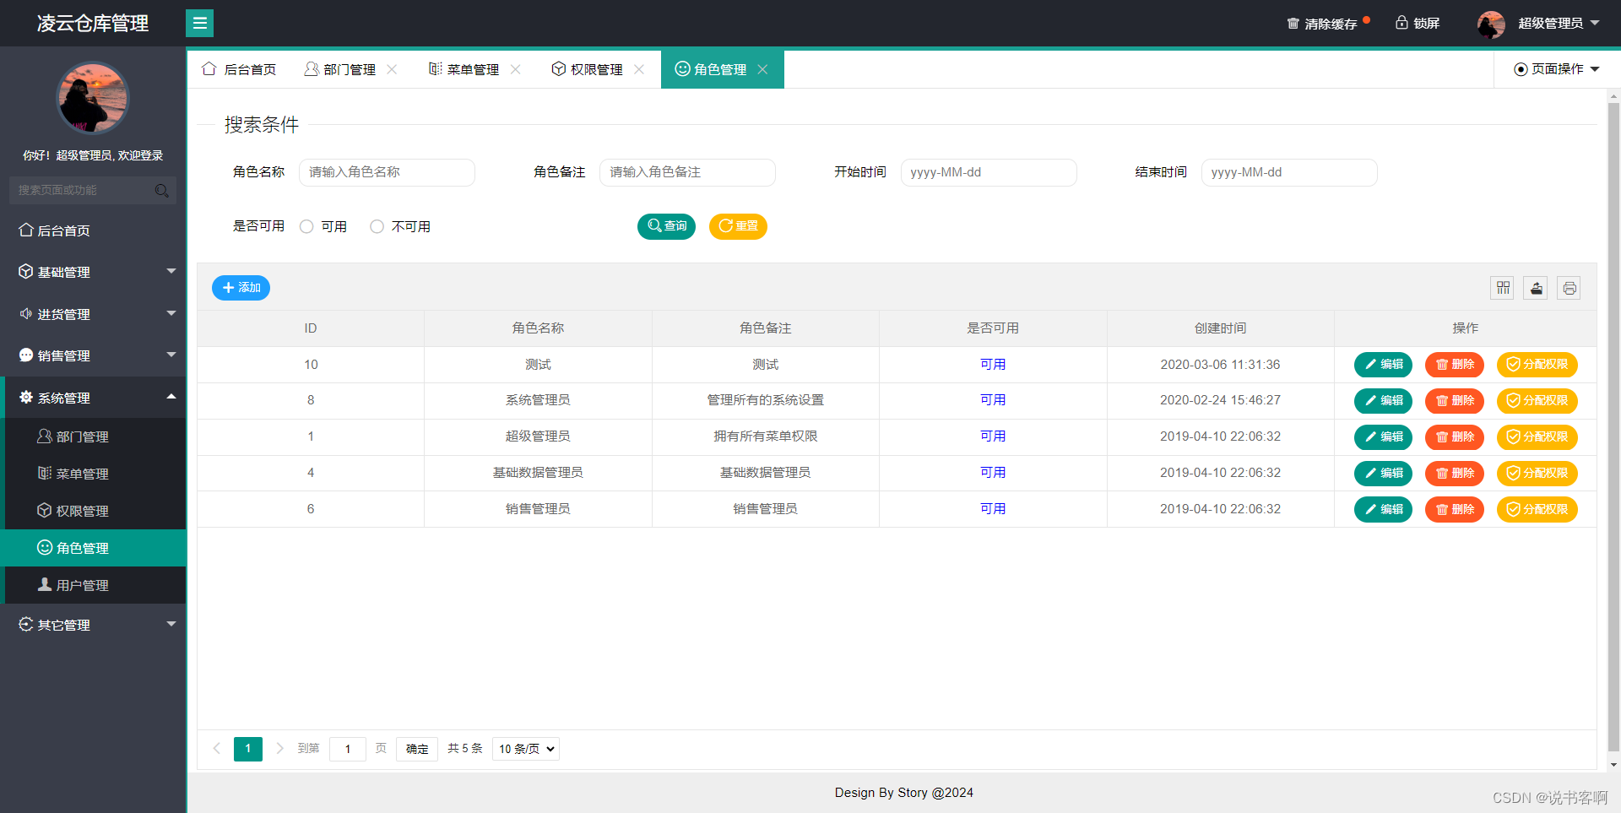
Task: Delete the 测试 role row
Action: [1455, 365]
